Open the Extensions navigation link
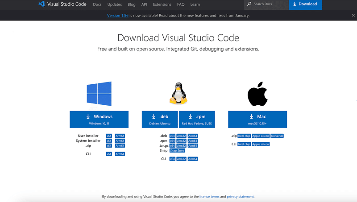This screenshot has height=202, width=357. (162, 4)
